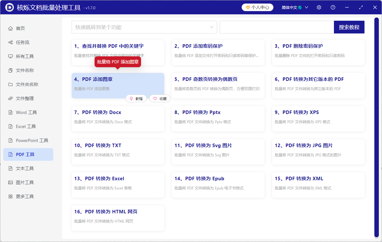Open the PDF 转换为 Docx tool card
The image size is (382, 242).
click(x=118, y=118)
